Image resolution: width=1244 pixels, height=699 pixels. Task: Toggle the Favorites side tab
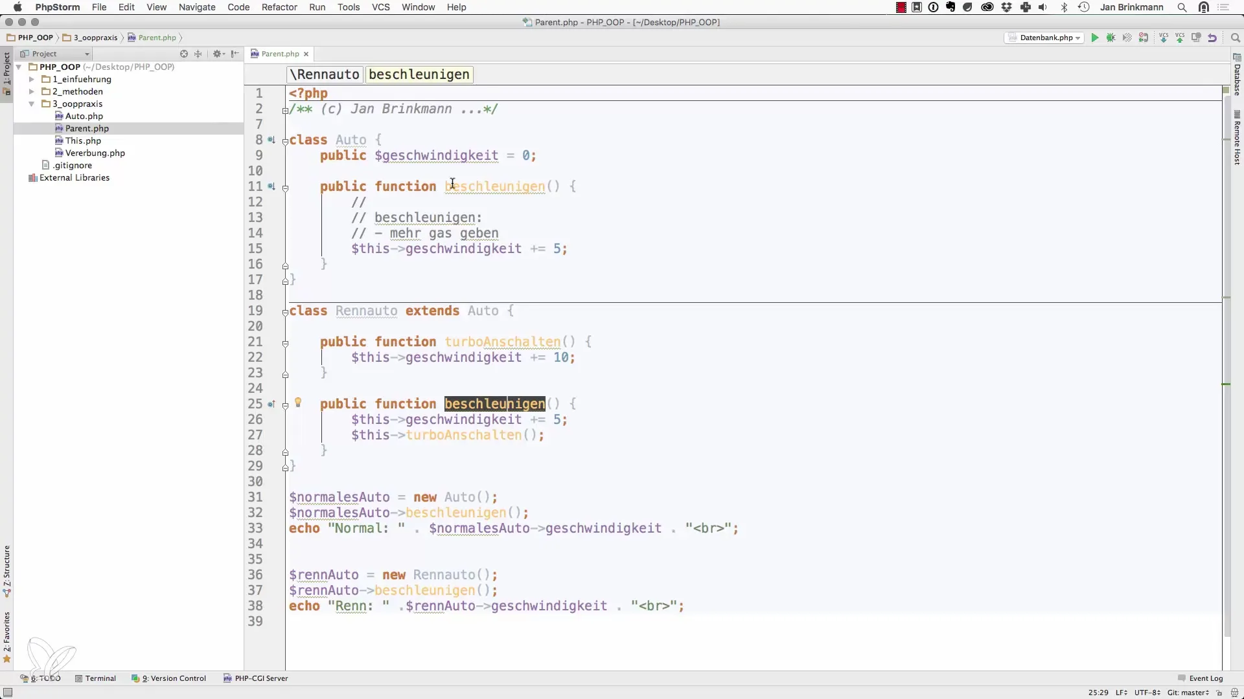(6, 637)
